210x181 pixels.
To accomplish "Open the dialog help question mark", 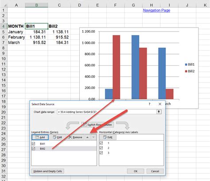I will pyautogui.click(x=149, y=104).
